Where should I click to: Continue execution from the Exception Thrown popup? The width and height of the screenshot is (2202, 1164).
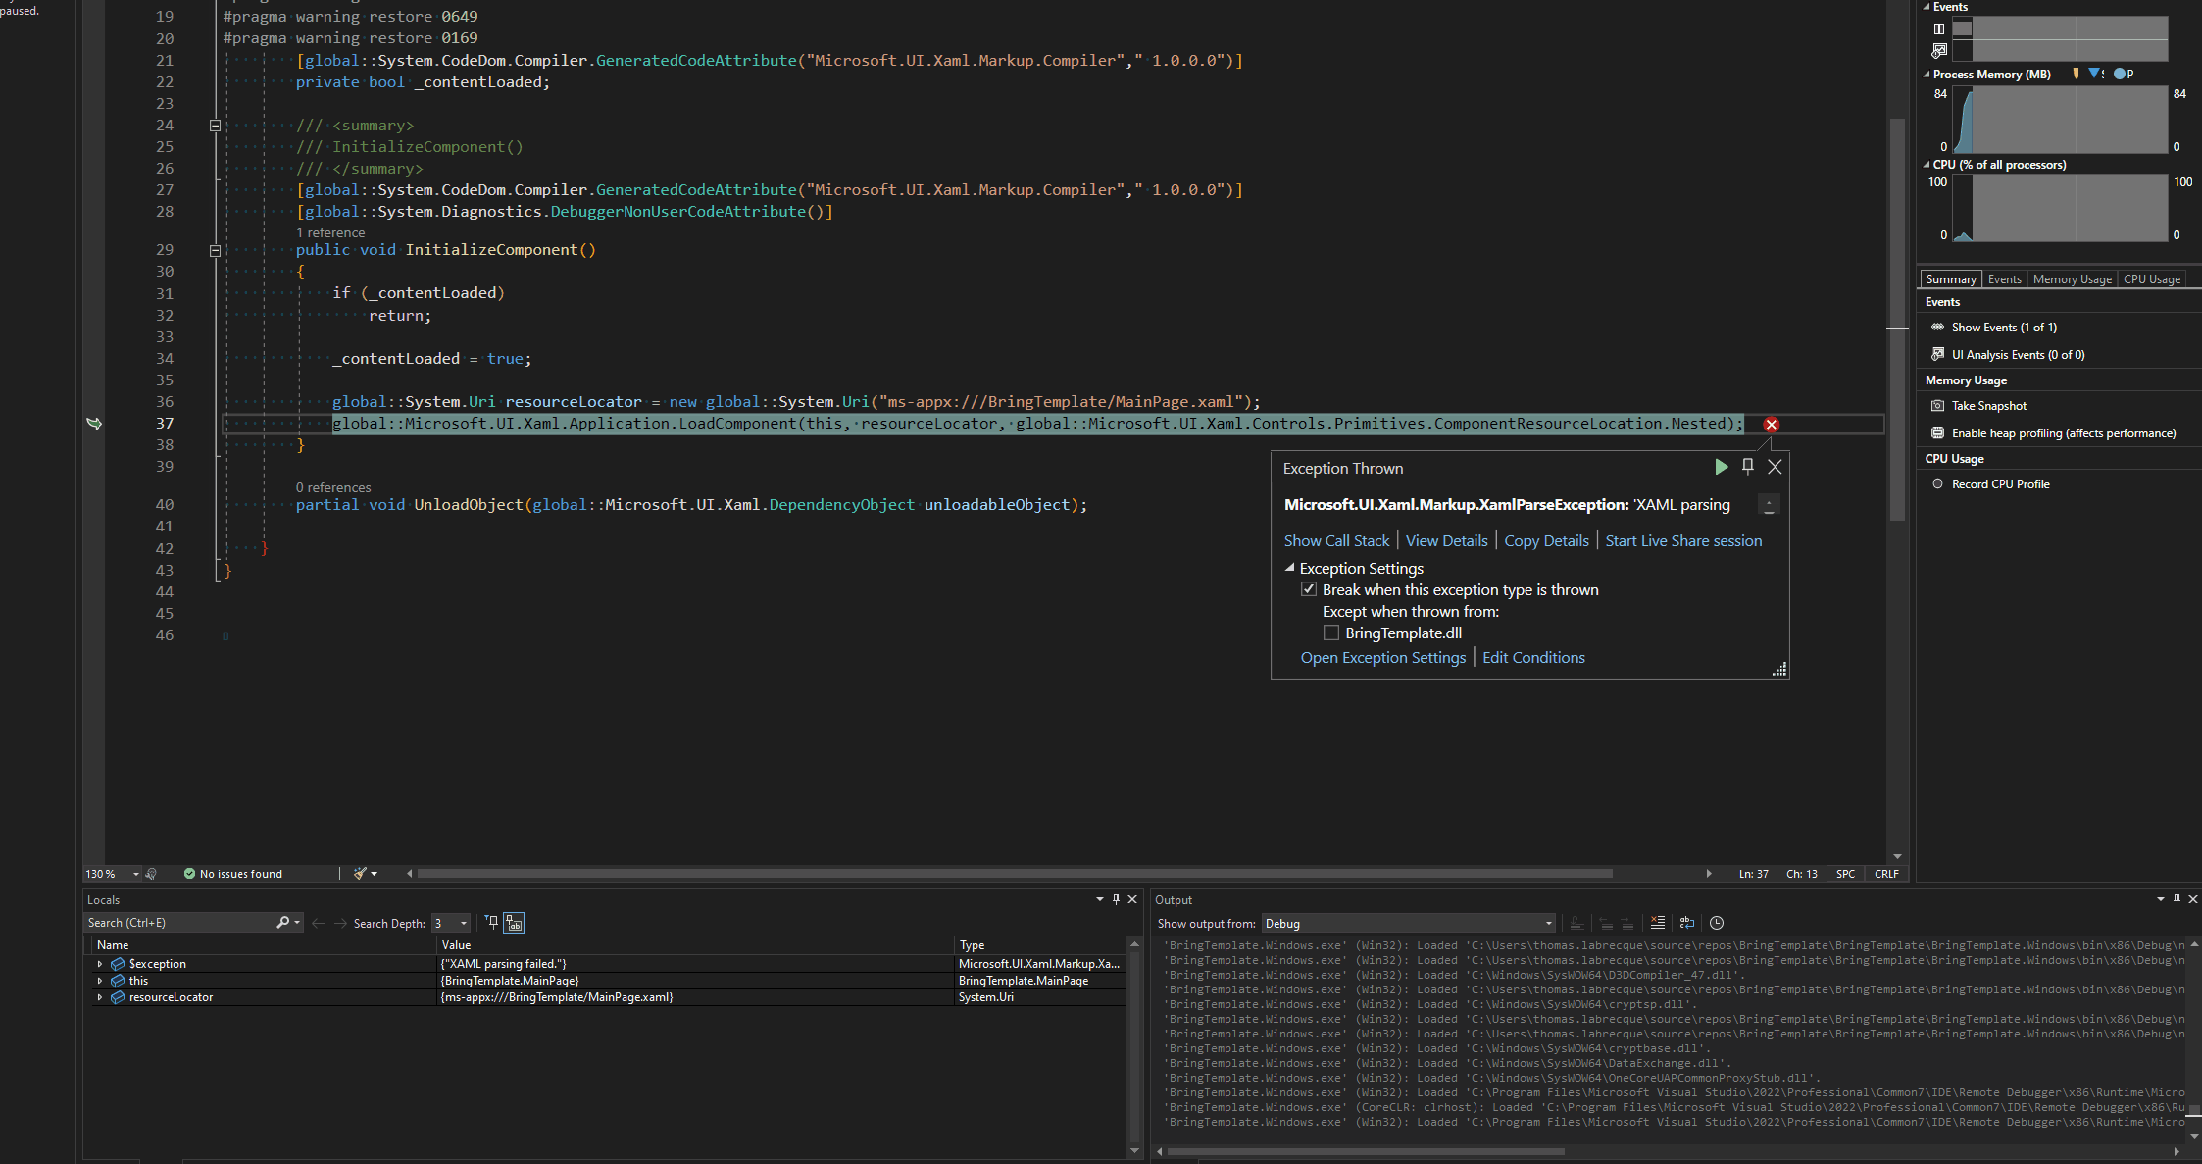(1721, 467)
